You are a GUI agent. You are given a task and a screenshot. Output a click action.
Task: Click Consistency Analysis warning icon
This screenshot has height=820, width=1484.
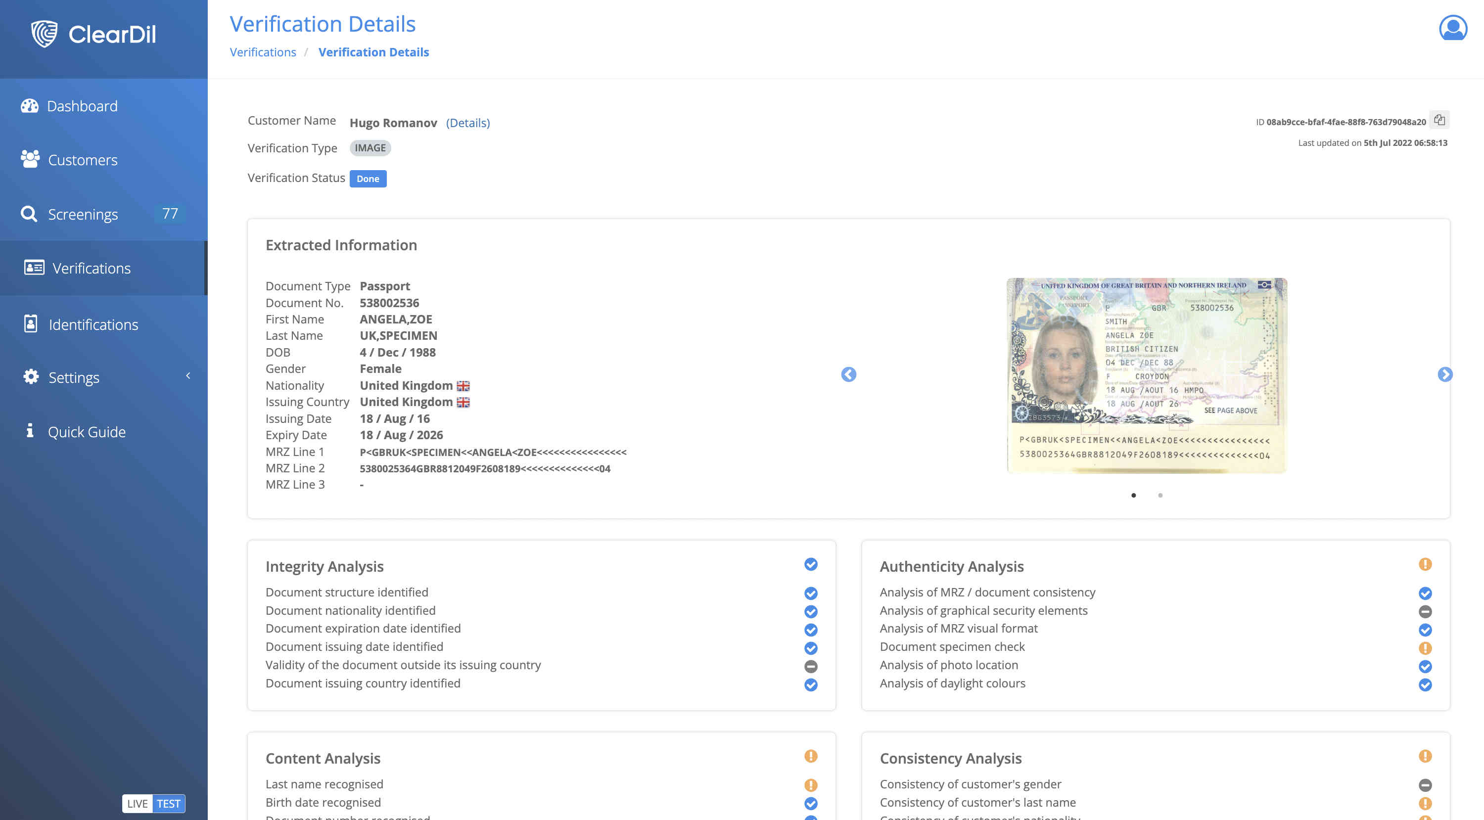1425,756
